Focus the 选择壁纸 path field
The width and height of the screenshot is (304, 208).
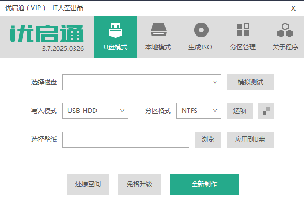pyautogui.click(x=126, y=140)
